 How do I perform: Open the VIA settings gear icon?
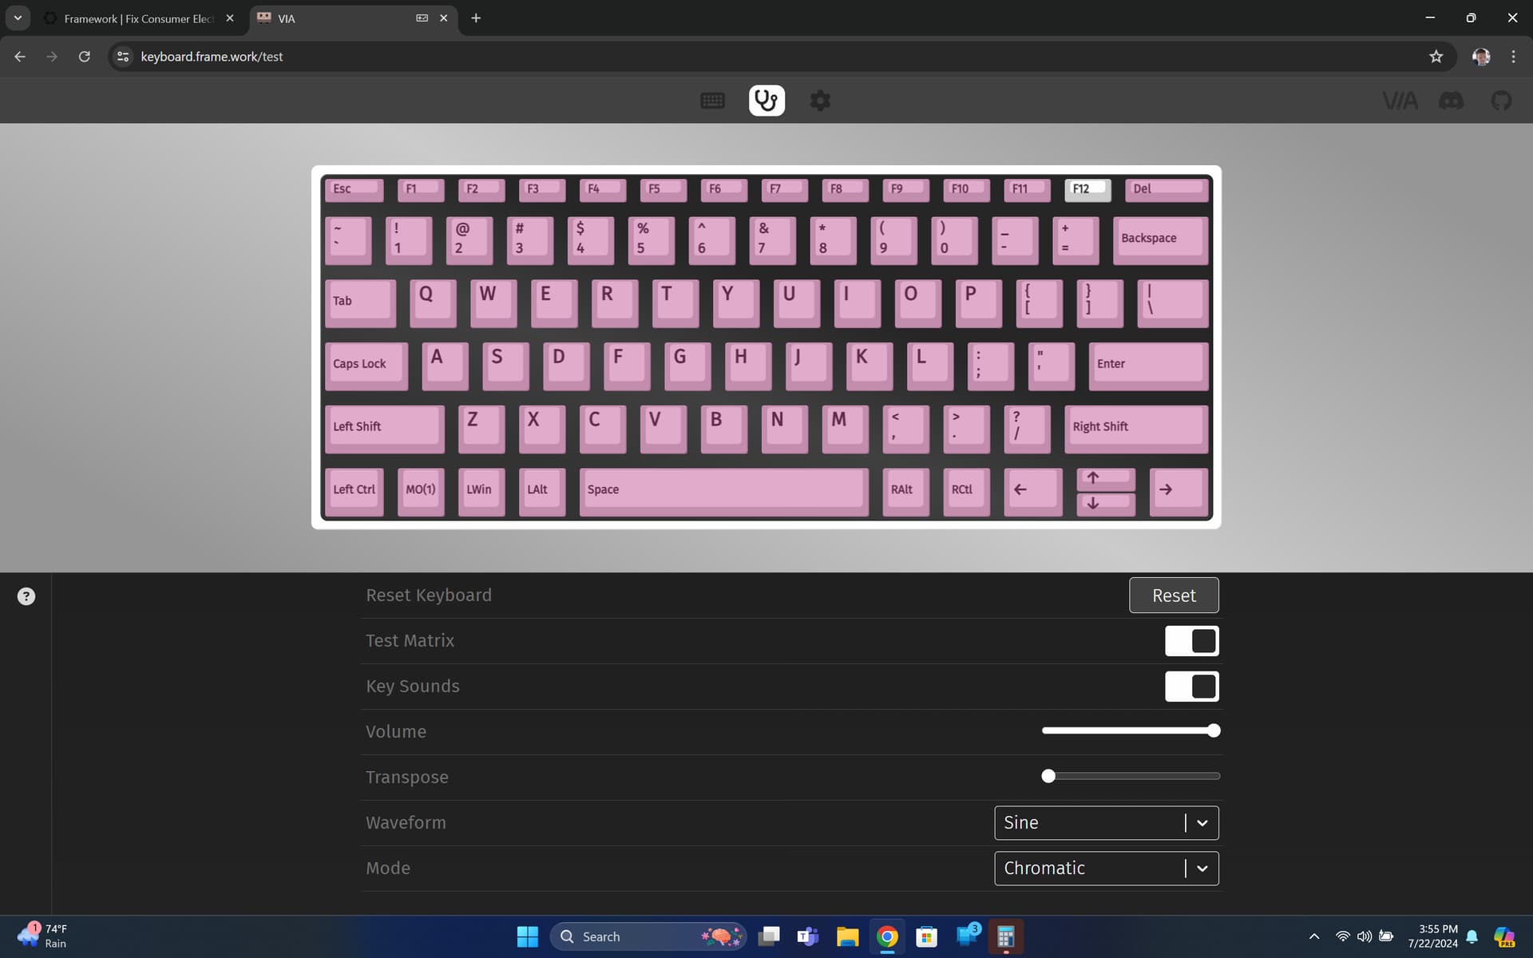[820, 101]
